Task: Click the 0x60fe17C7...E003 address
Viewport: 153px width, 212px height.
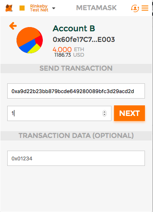Action: pos(84,39)
